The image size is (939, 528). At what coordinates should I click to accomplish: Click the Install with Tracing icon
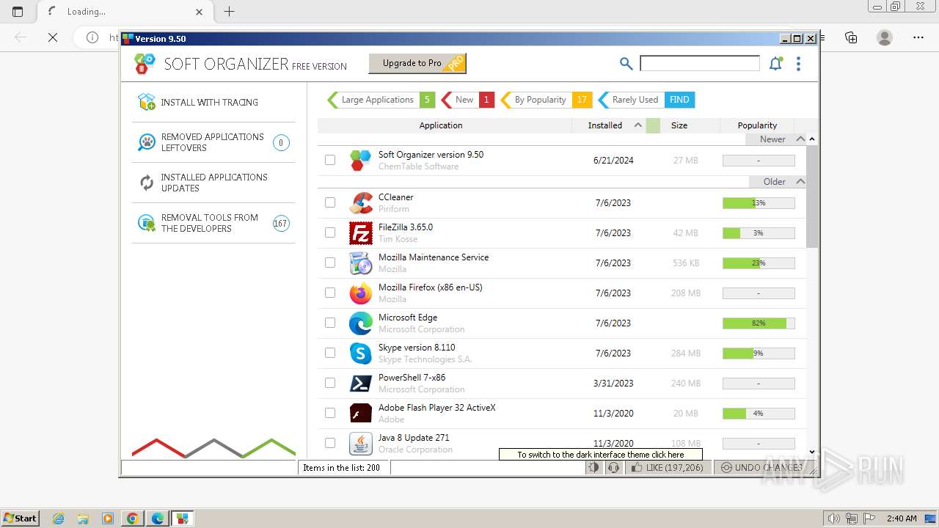147,102
